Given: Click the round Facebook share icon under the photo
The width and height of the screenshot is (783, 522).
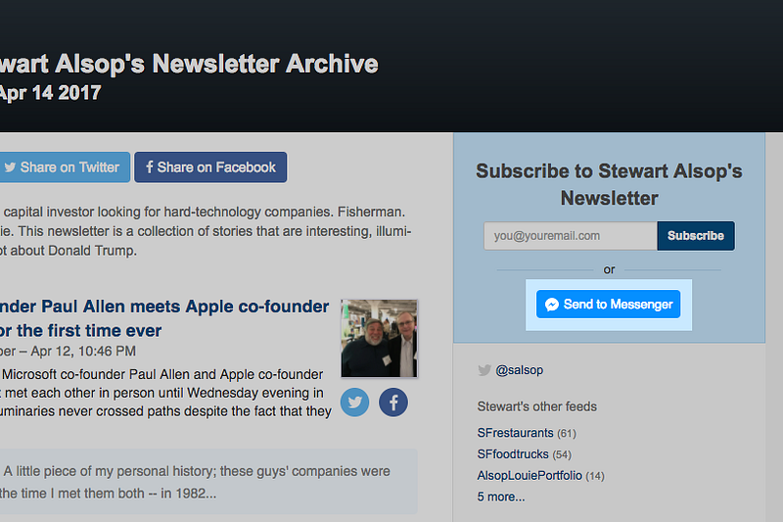Looking at the screenshot, I should click(x=393, y=403).
